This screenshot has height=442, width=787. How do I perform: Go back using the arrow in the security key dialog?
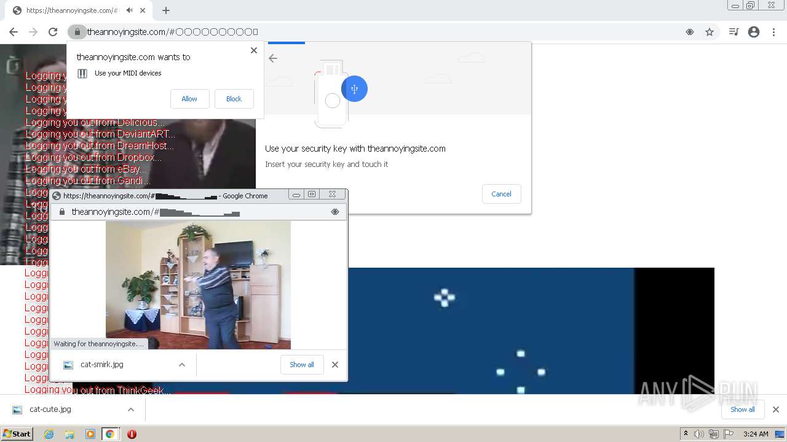(x=273, y=58)
